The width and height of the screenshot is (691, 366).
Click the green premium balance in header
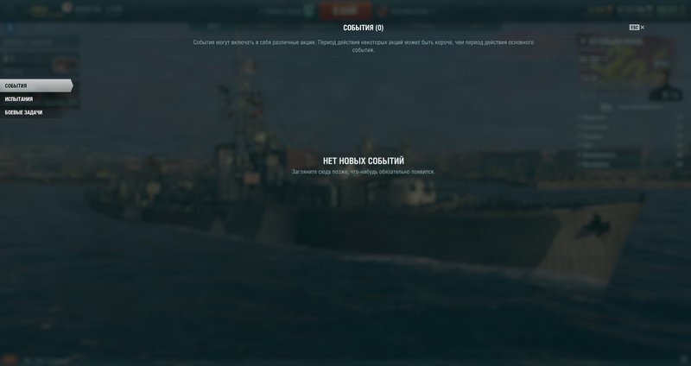670,9
